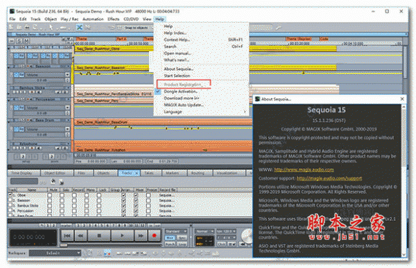
Task: Click the first toolbar icon at far left
Action: coord(11,27)
